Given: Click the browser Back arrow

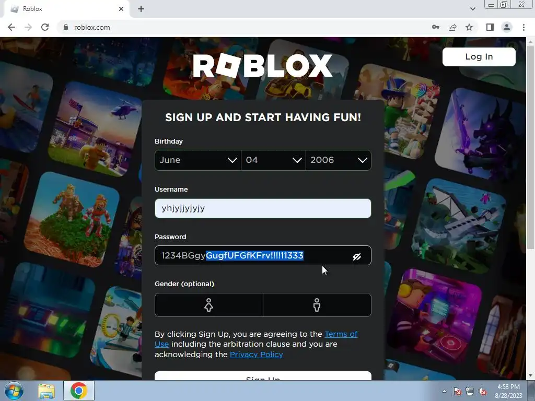Looking at the screenshot, I should (11, 27).
